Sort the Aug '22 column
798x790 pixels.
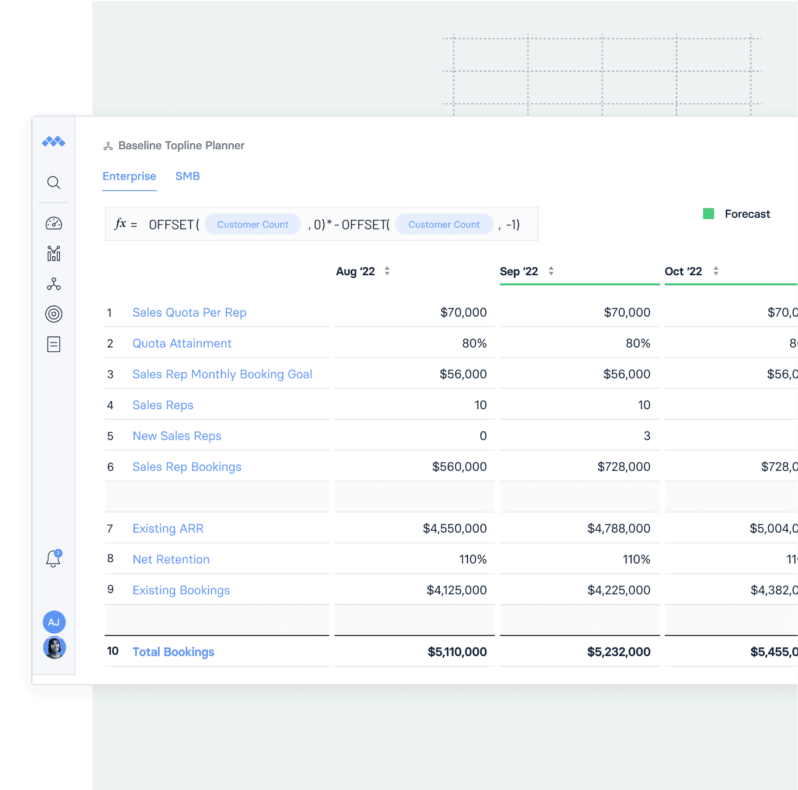(x=387, y=271)
